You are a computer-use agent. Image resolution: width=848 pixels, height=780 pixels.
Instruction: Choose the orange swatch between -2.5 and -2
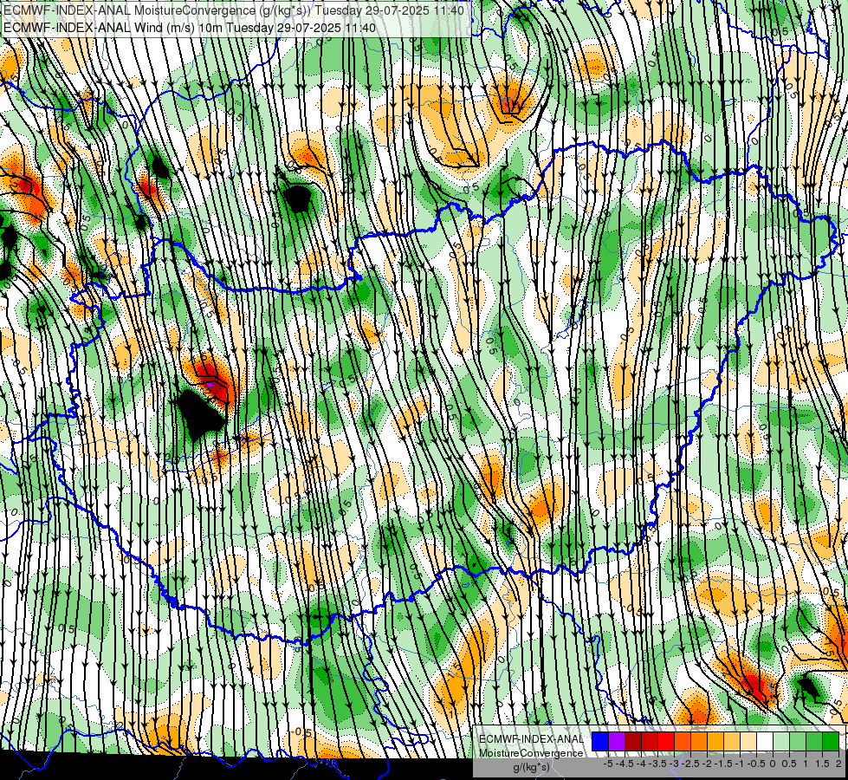699,742
